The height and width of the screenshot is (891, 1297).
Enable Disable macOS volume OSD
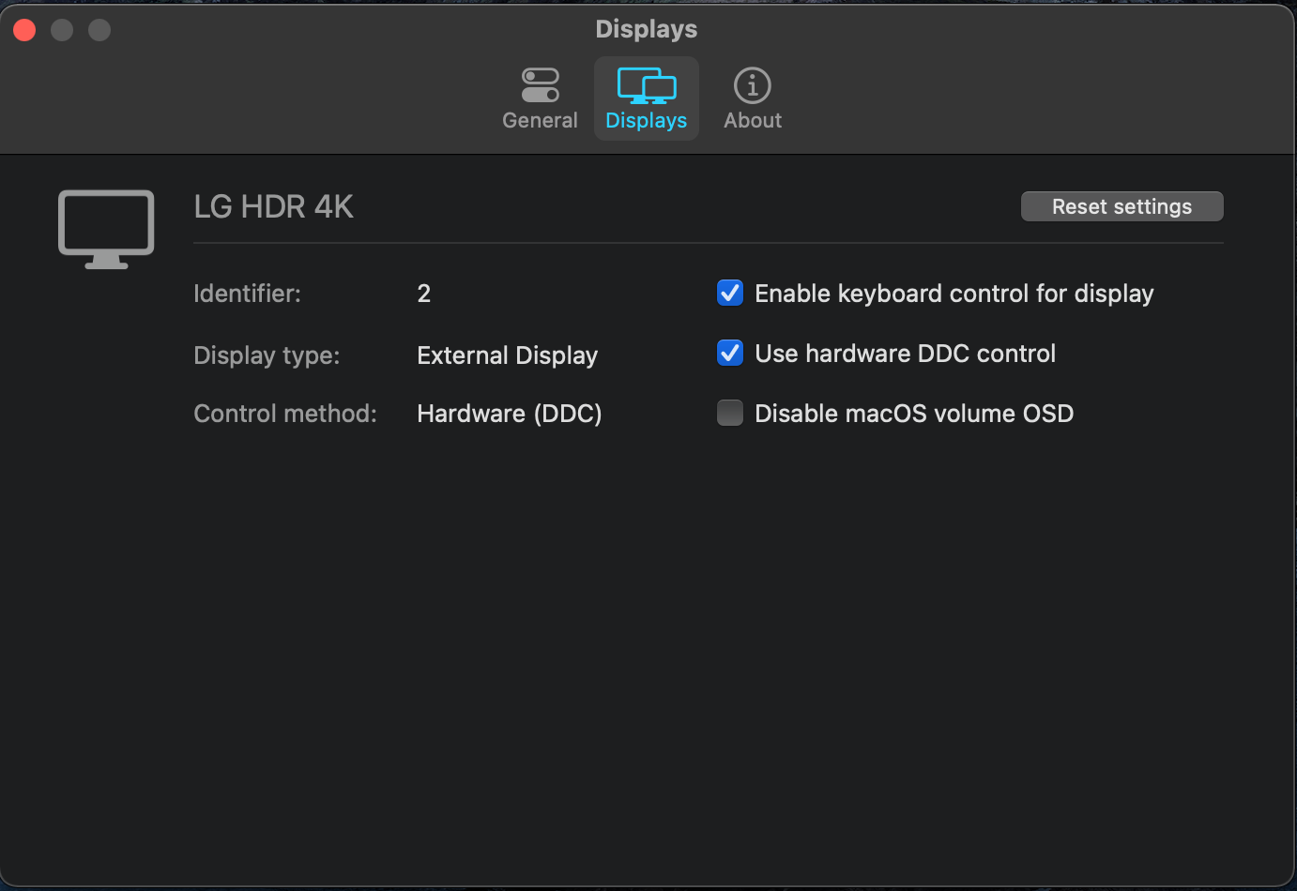[x=729, y=413]
